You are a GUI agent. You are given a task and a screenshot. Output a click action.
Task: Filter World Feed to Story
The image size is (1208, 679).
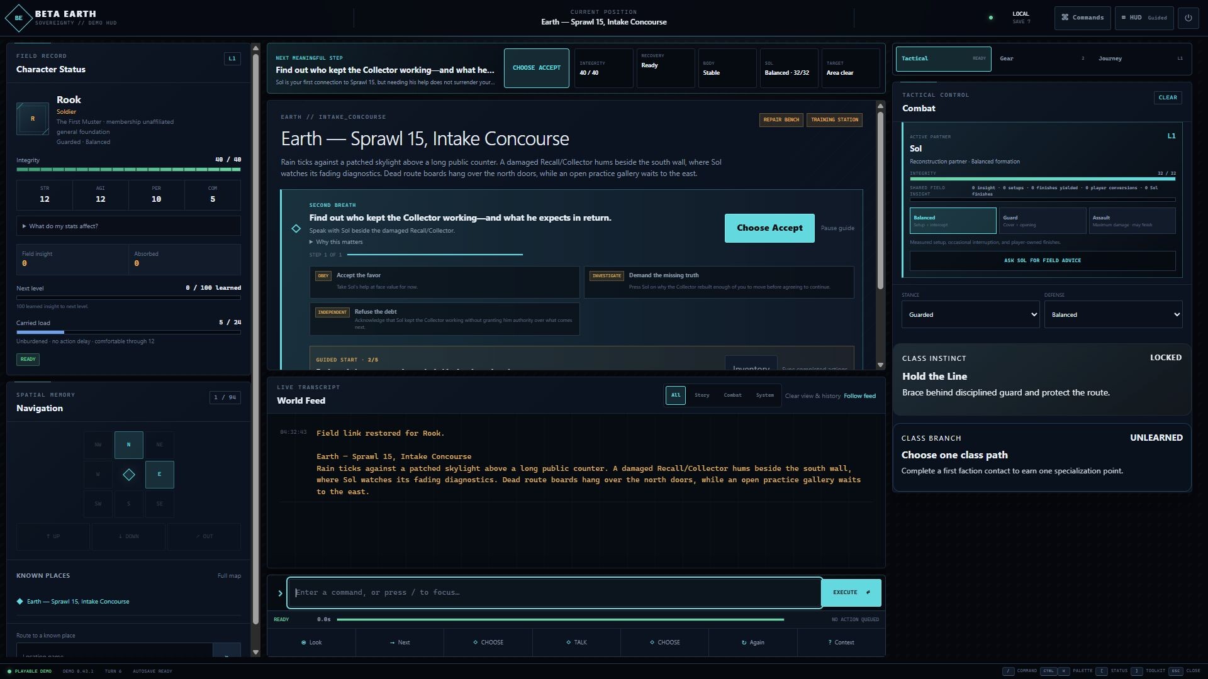coord(702,395)
